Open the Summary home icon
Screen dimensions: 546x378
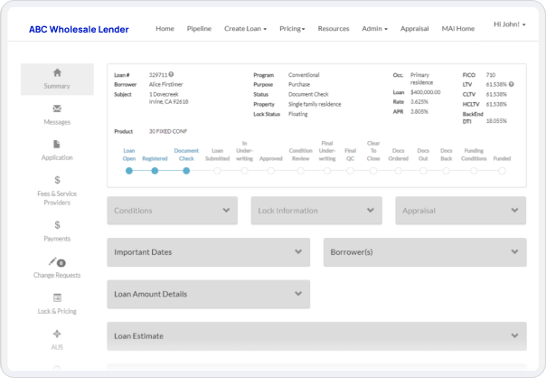pos(57,72)
